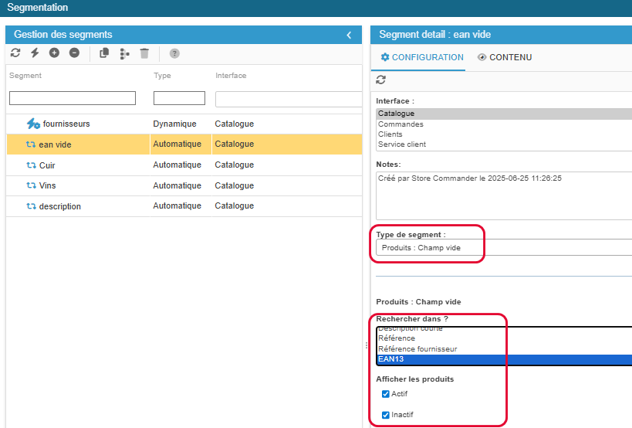
Task: Select the Vins segment row
Action: 184,185
